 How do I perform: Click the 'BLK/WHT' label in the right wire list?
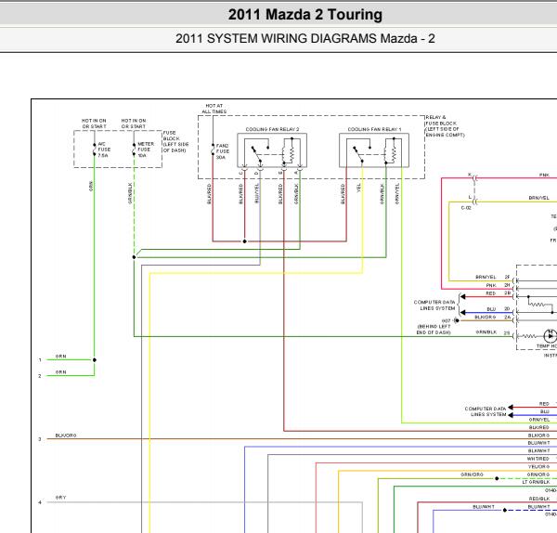point(538,451)
